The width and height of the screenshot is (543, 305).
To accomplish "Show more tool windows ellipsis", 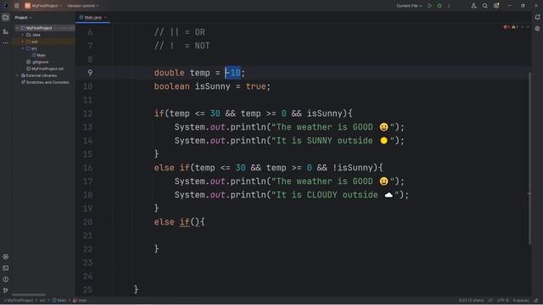I will pyautogui.click(x=6, y=43).
